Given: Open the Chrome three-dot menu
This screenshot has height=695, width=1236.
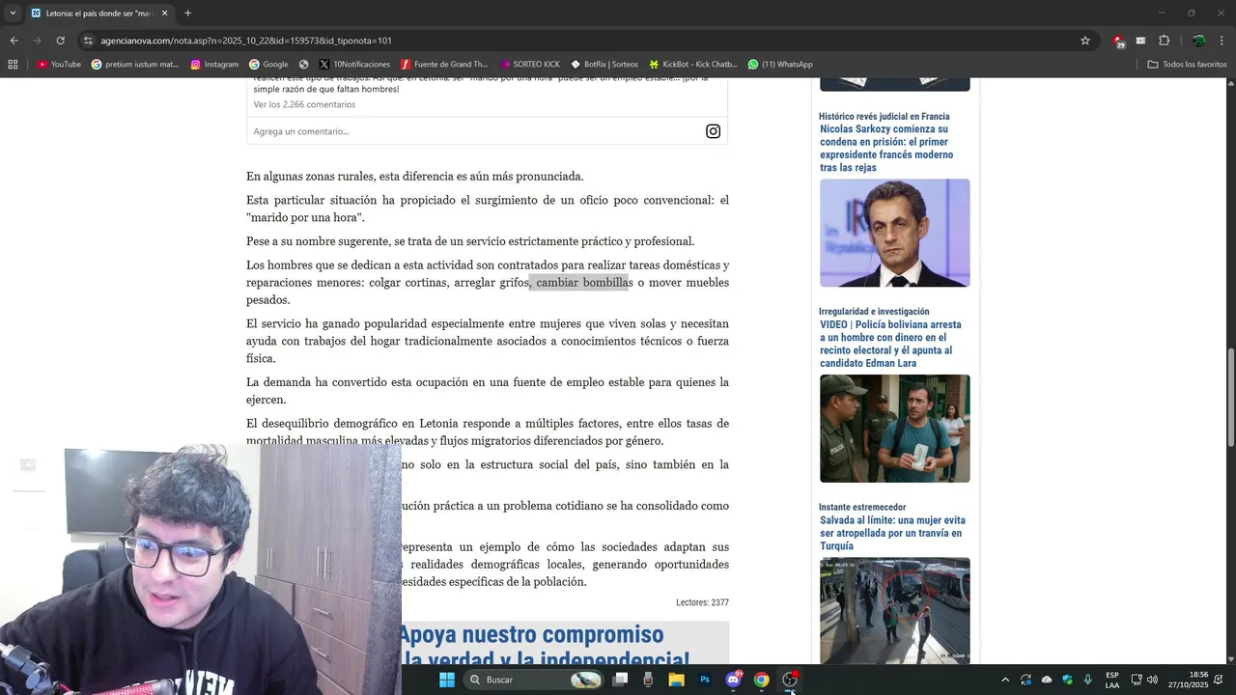Looking at the screenshot, I should [1222, 41].
